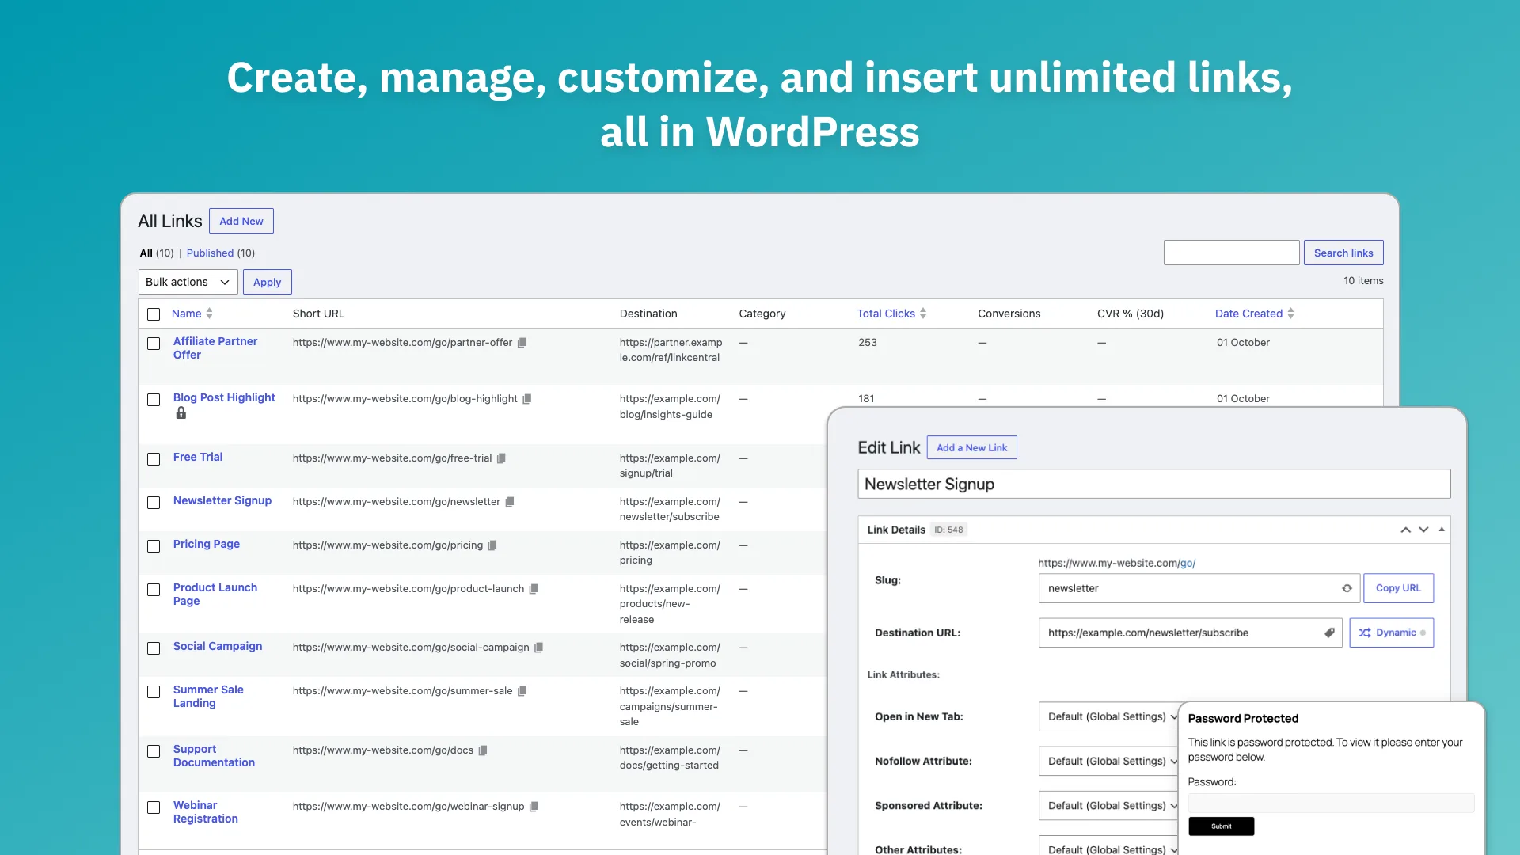The height and width of the screenshot is (855, 1520).
Task: Click the Dynamic destination button
Action: (1391, 633)
